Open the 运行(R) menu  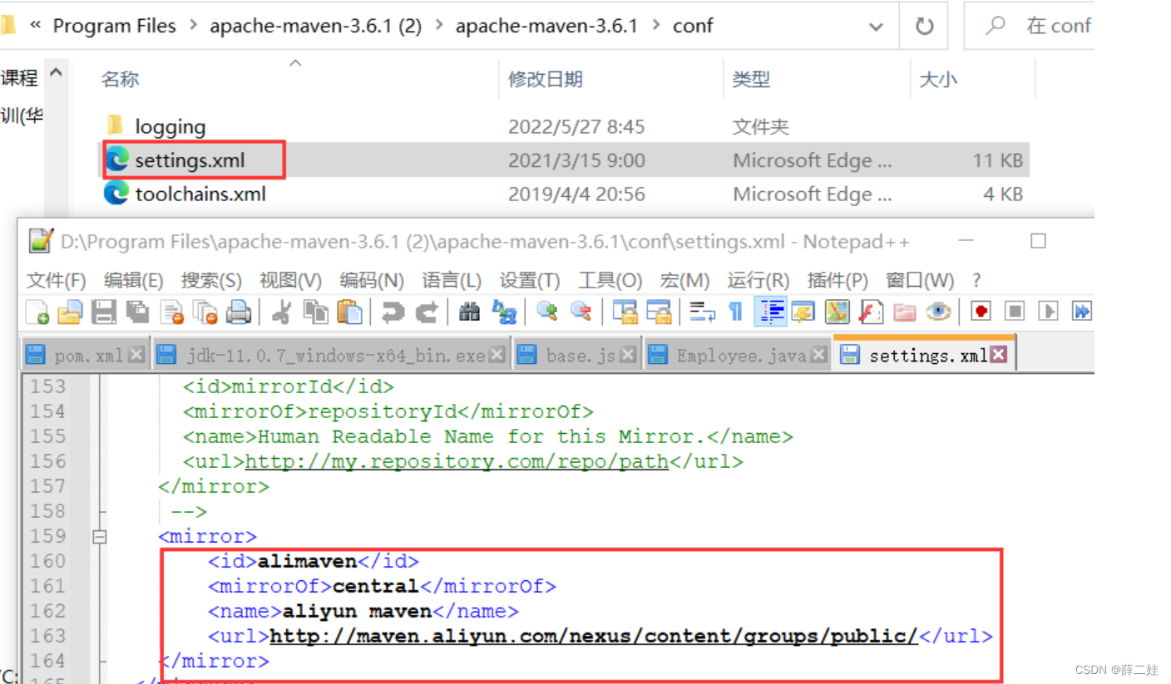coord(758,280)
